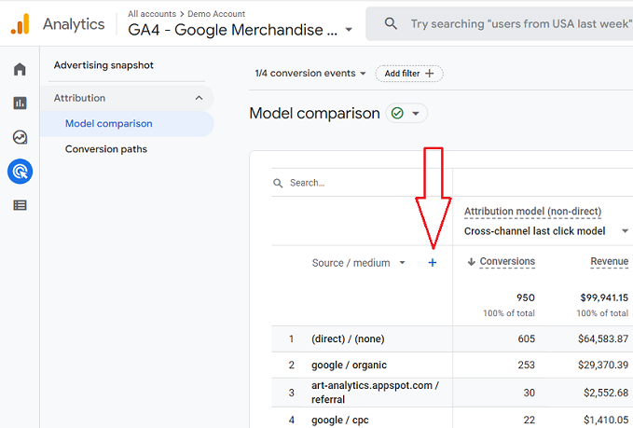Click the GA4 - Google Merchandise property name
Image resolution: width=633 pixels, height=428 pixels.
tap(232, 30)
